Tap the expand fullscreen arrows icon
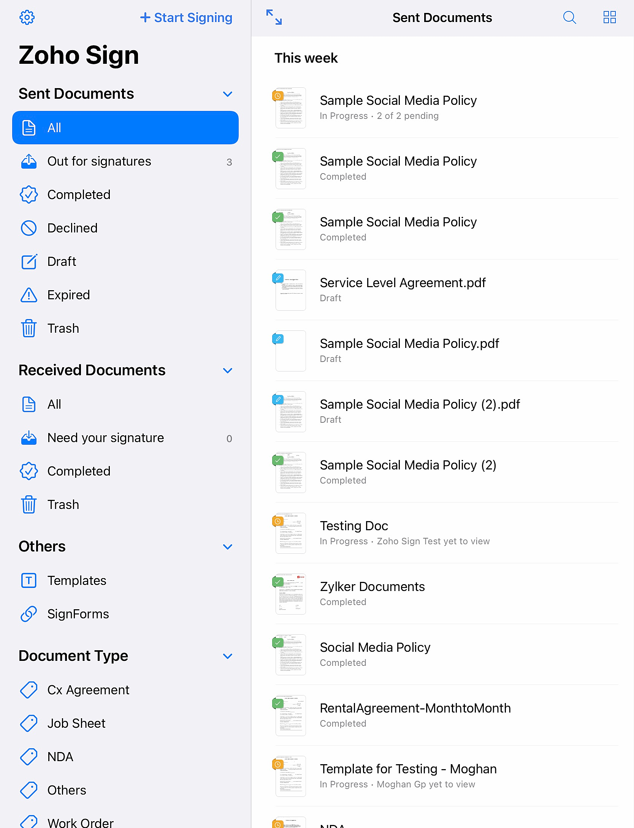 [x=274, y=17]
